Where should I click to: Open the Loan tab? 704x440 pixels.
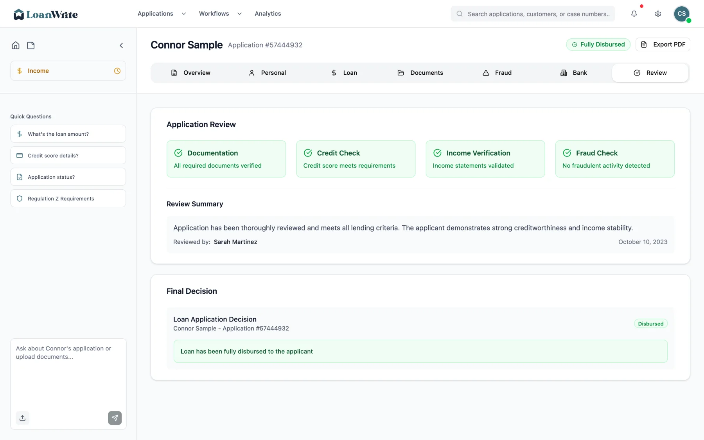coord(344,73)
